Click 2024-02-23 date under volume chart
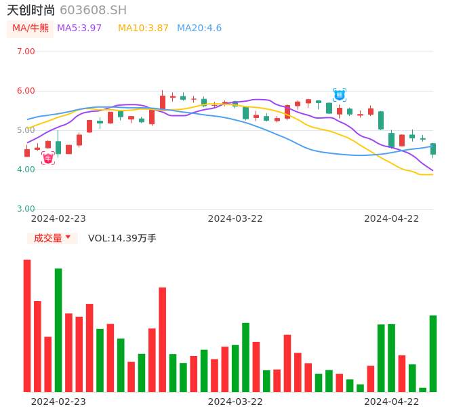 click(58, 402)
